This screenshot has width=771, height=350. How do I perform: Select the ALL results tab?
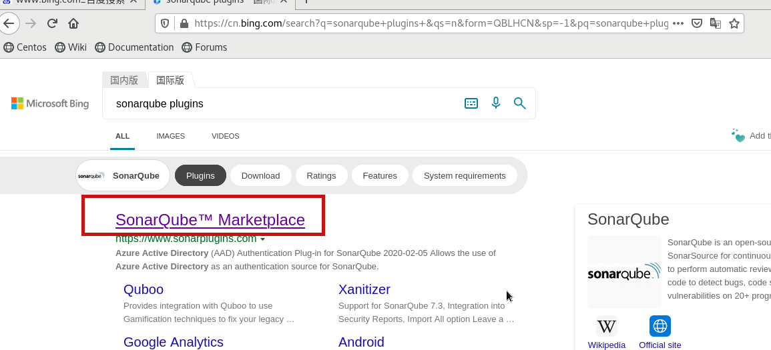click(122, 136)
